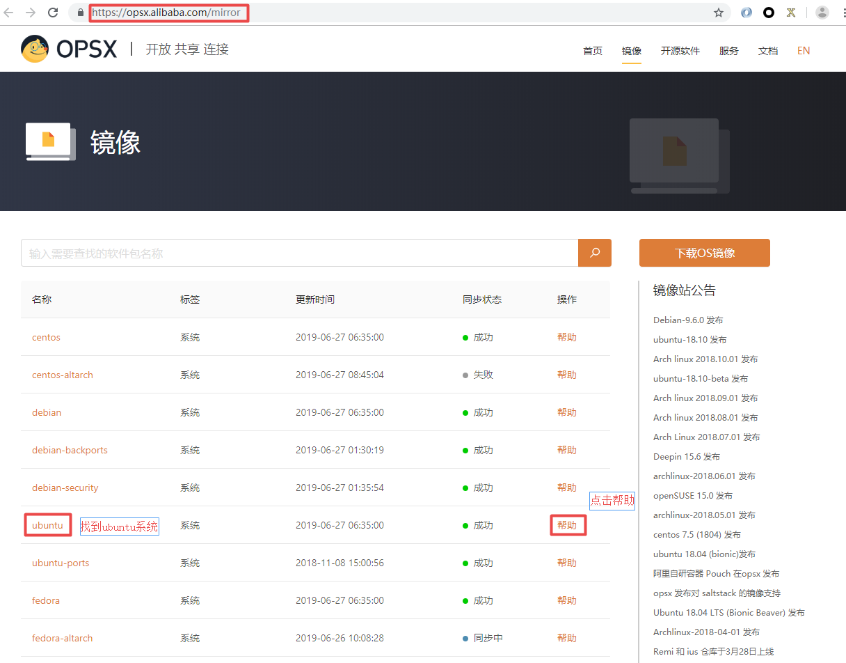The width and height of the screenshot is (846, 663).
Task: Click the 同步状态 column header
Action: pyautogui.click(x=482, y=299)
